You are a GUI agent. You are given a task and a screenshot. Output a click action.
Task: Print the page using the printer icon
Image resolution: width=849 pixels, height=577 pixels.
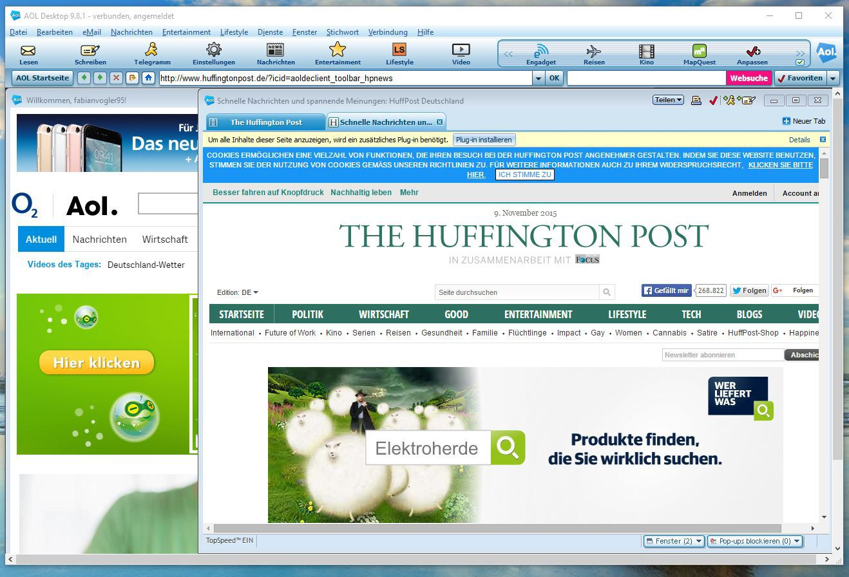(x=696, y=100)
